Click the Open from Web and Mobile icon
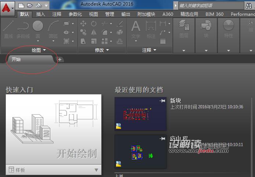The image size is (255, 177). (x=39, y=6)
